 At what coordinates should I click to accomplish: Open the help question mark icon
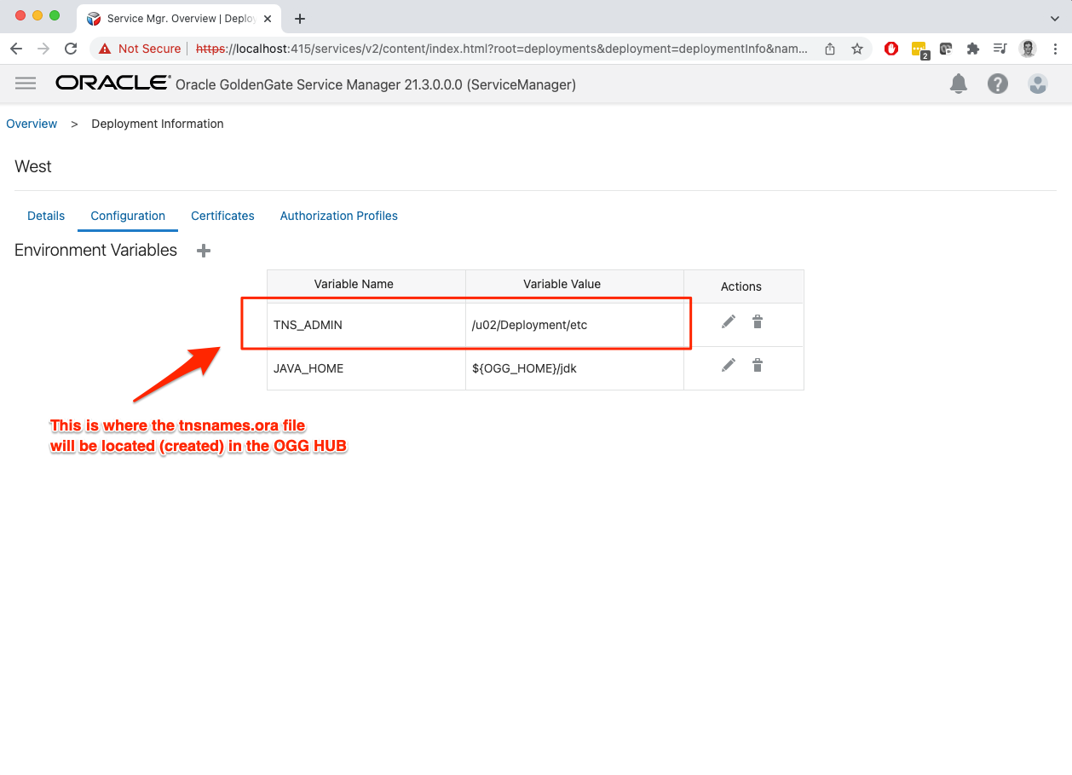tap(998, 84)
